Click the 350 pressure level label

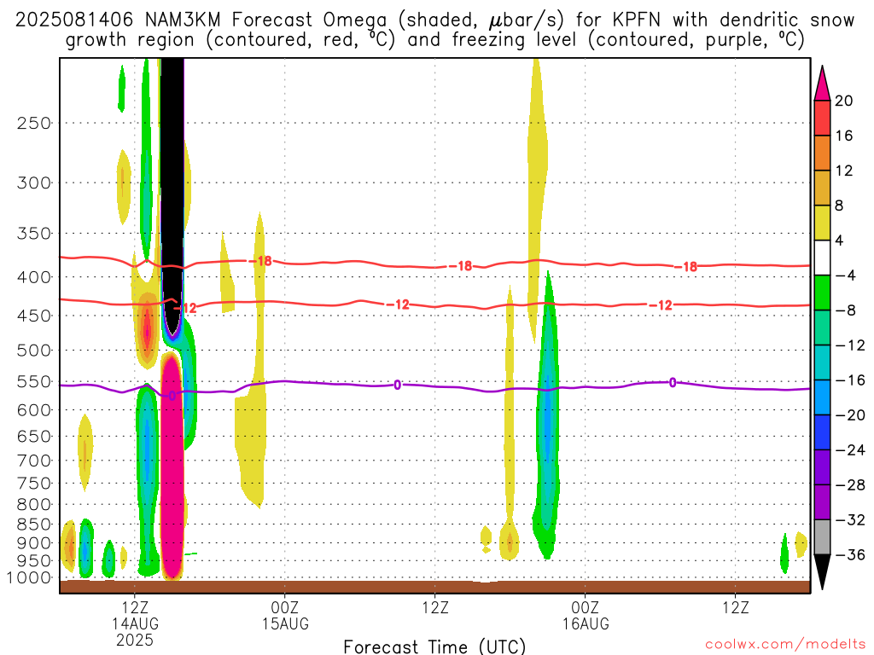pos(34,234)
